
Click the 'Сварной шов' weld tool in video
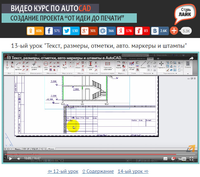[x=90, y=66]
